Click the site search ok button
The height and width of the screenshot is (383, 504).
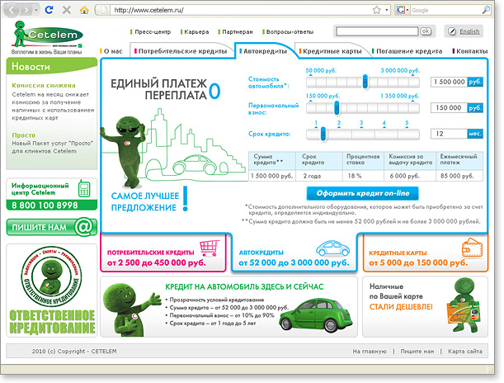[426, 31]
